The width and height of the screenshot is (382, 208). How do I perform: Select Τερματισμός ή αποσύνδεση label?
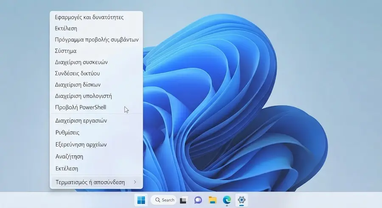tap(90, 182)
